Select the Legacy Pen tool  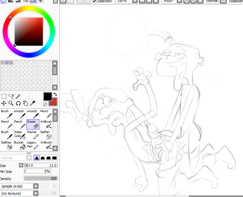pos(33,145)
